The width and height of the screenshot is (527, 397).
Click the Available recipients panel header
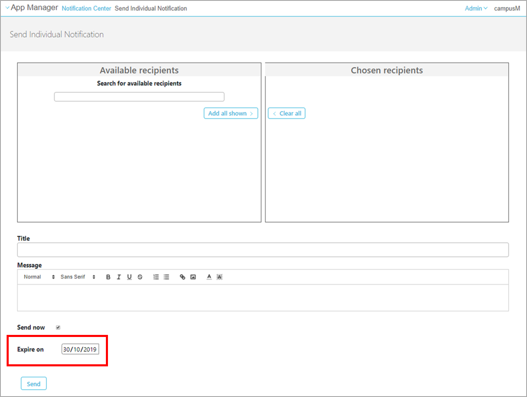click(x=139, y=70)
